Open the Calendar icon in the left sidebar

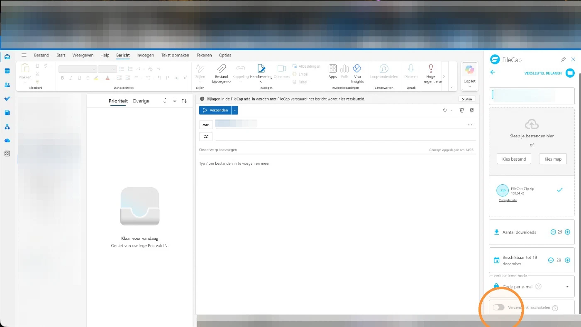pyautogui.click(x=7, y=71)
